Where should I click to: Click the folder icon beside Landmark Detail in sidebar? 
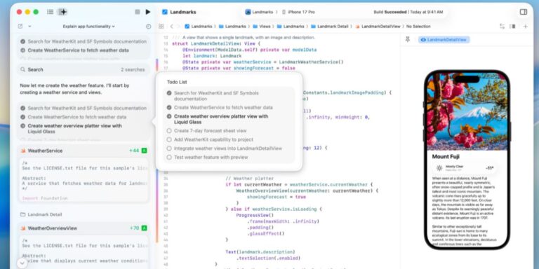(x=22, y=214)
